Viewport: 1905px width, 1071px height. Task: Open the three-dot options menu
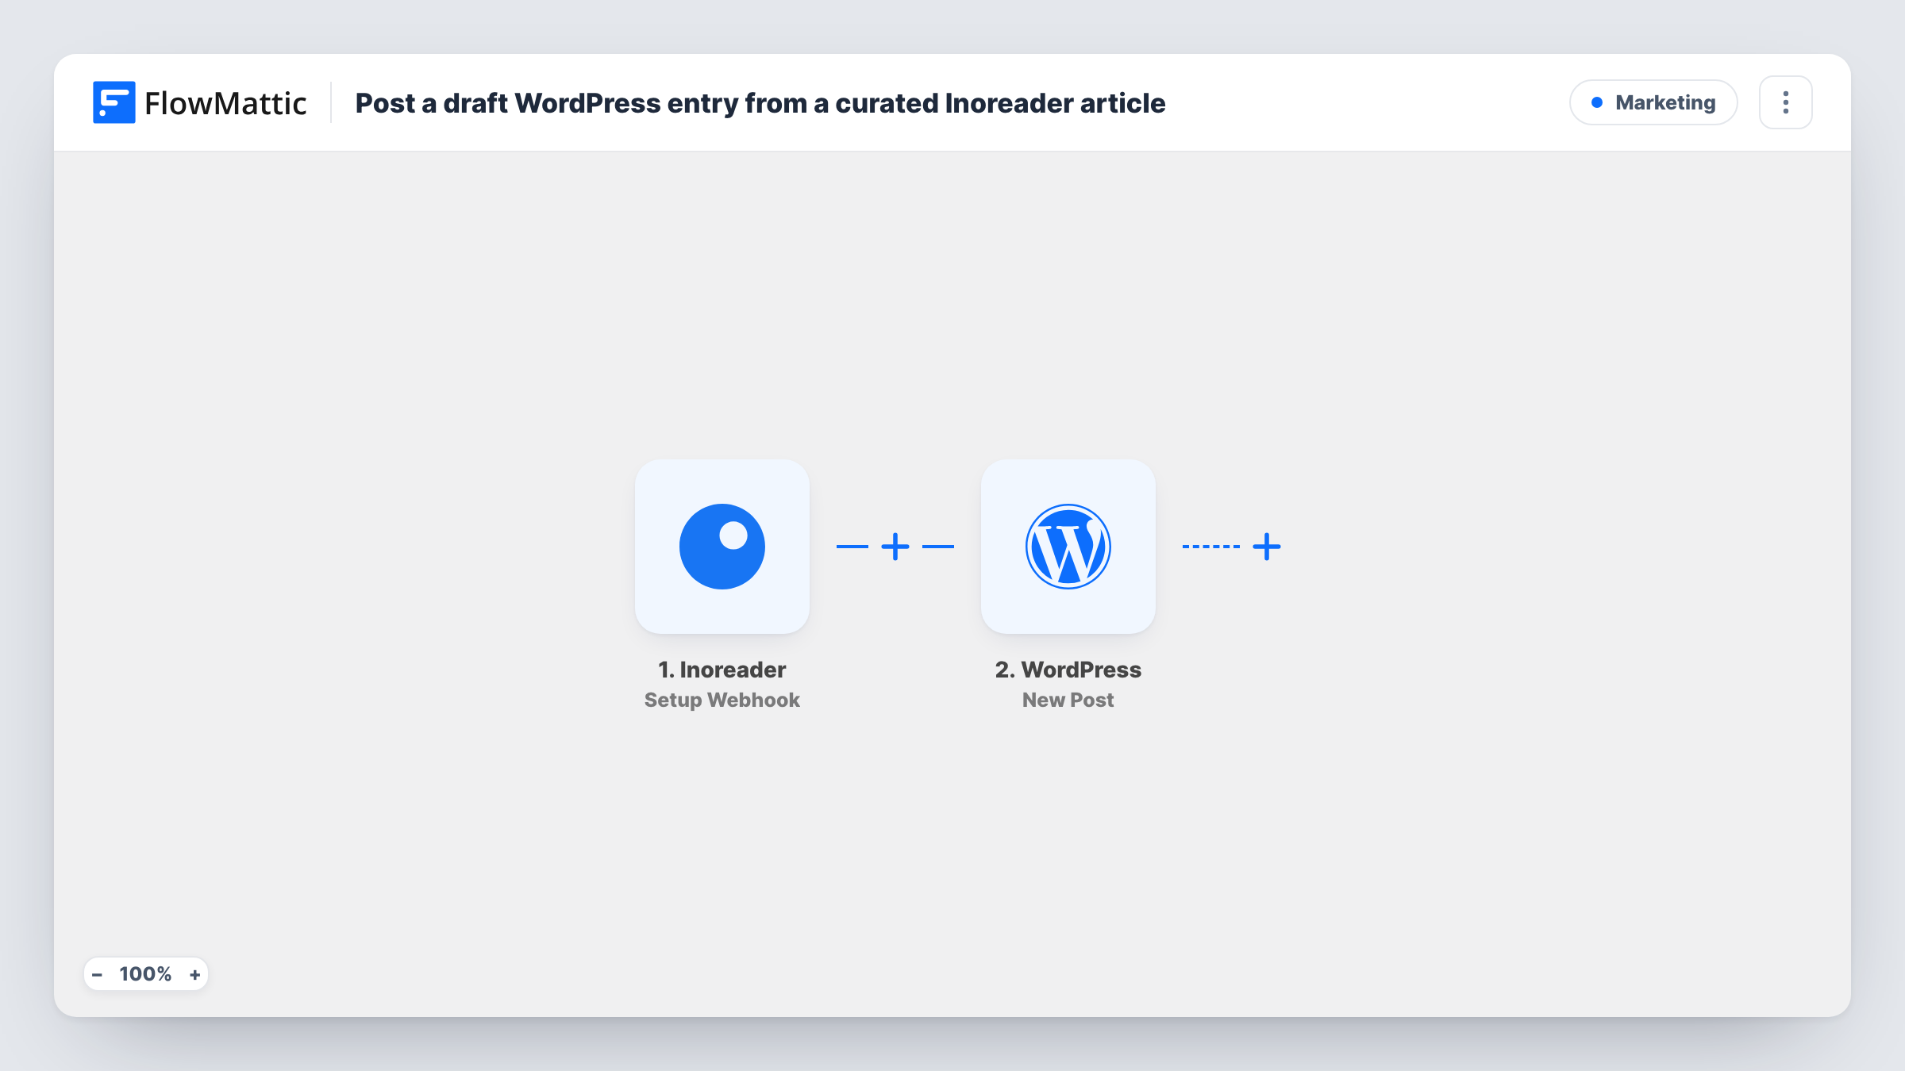[1785, 102]
